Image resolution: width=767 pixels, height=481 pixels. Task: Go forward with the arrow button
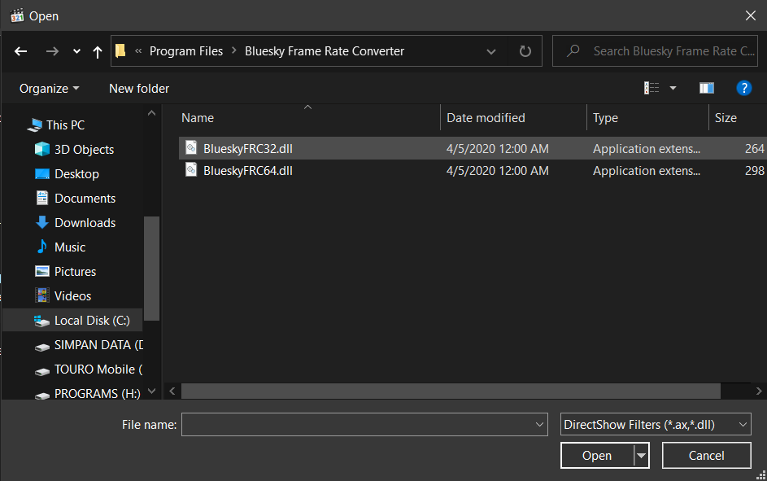[52, 51]
